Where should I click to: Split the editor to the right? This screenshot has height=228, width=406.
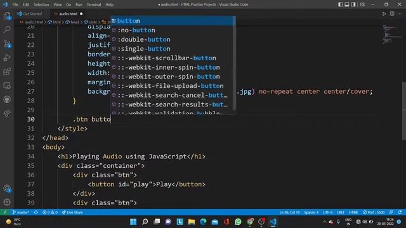392,14
